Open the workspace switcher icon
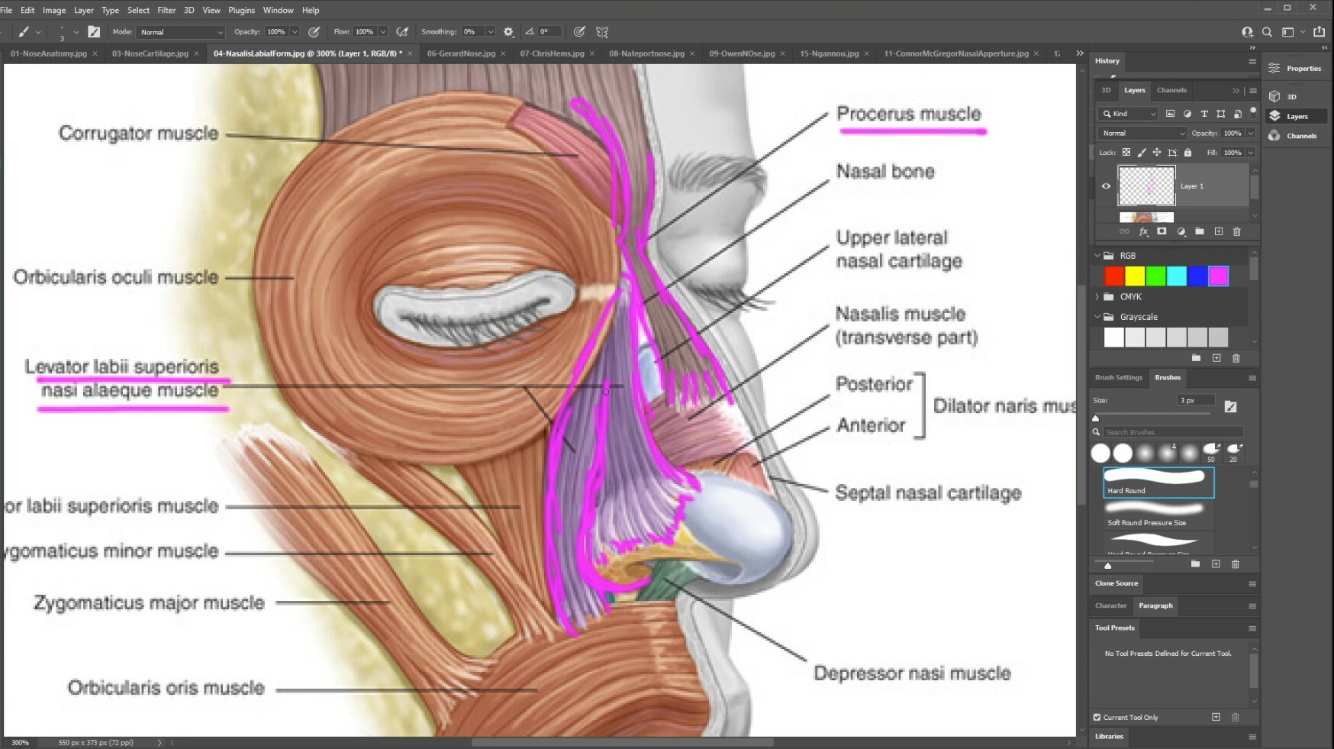1334x749 pixels. tap(1288, 32)
